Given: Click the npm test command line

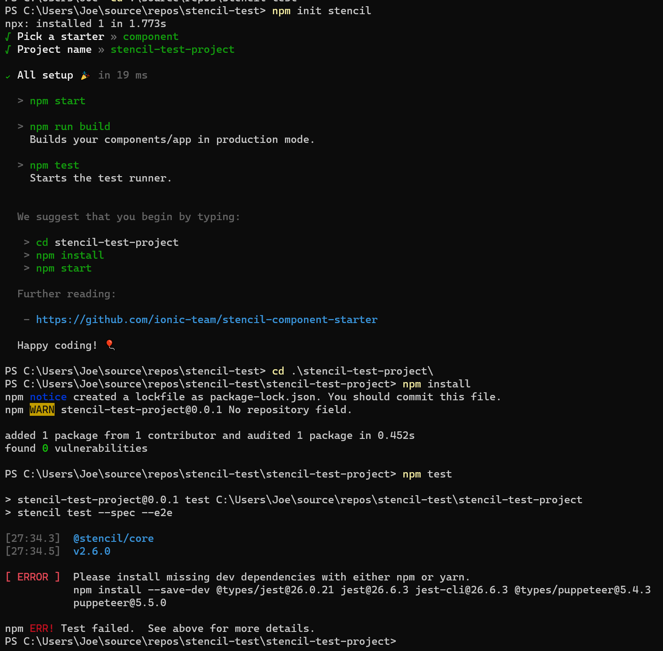Looking at the screenshot, I should [x=55, y=165].
